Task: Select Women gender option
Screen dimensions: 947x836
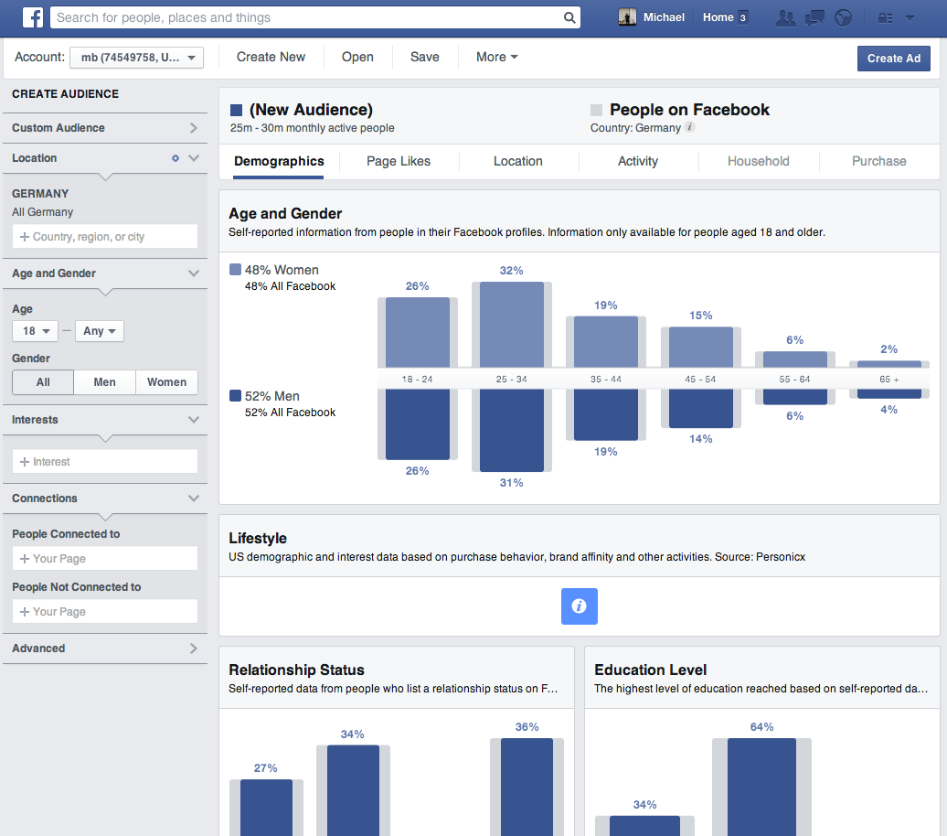Action: pyautogui.click(x=166, y=382)
